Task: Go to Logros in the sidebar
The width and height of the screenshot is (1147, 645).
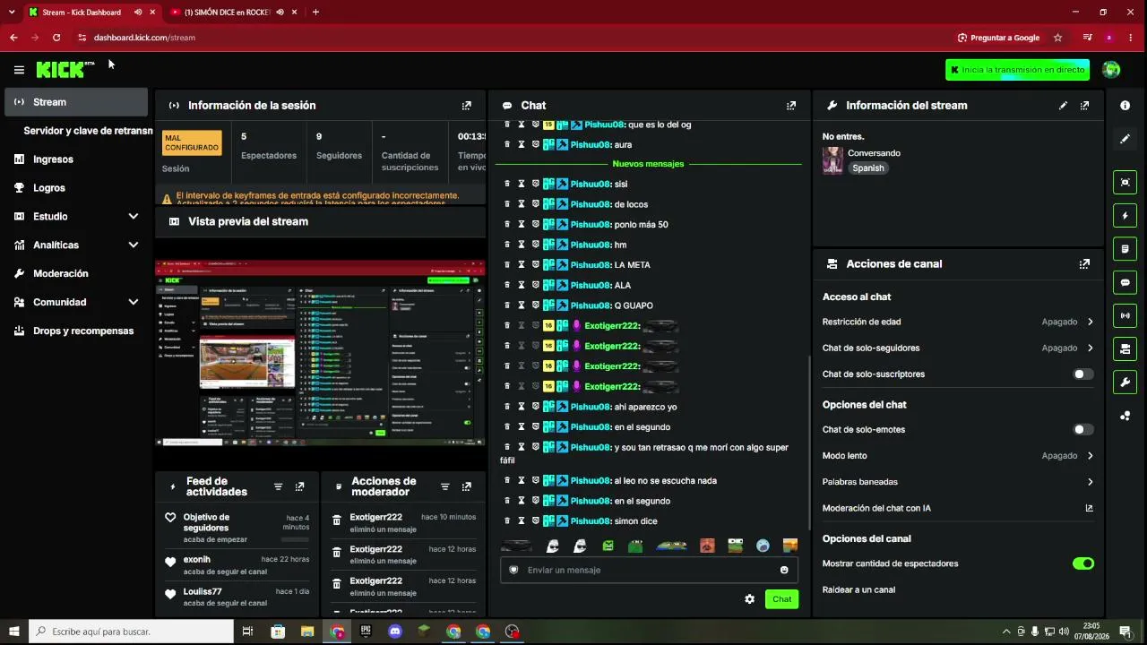Action: [77, 188]
